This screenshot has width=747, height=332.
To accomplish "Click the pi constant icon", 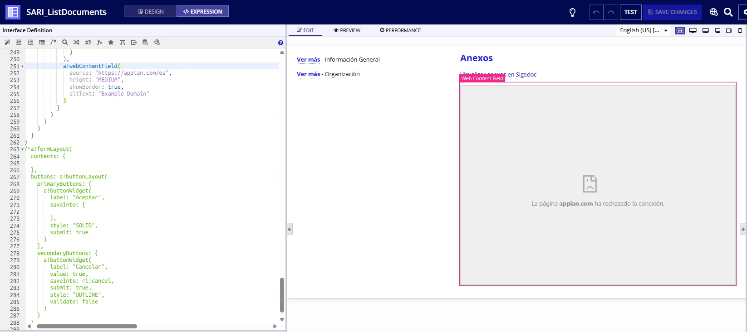I will point(123,42).
